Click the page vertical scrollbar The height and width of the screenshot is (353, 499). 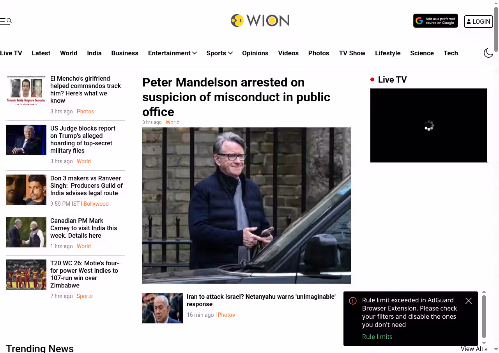[496, 176]
